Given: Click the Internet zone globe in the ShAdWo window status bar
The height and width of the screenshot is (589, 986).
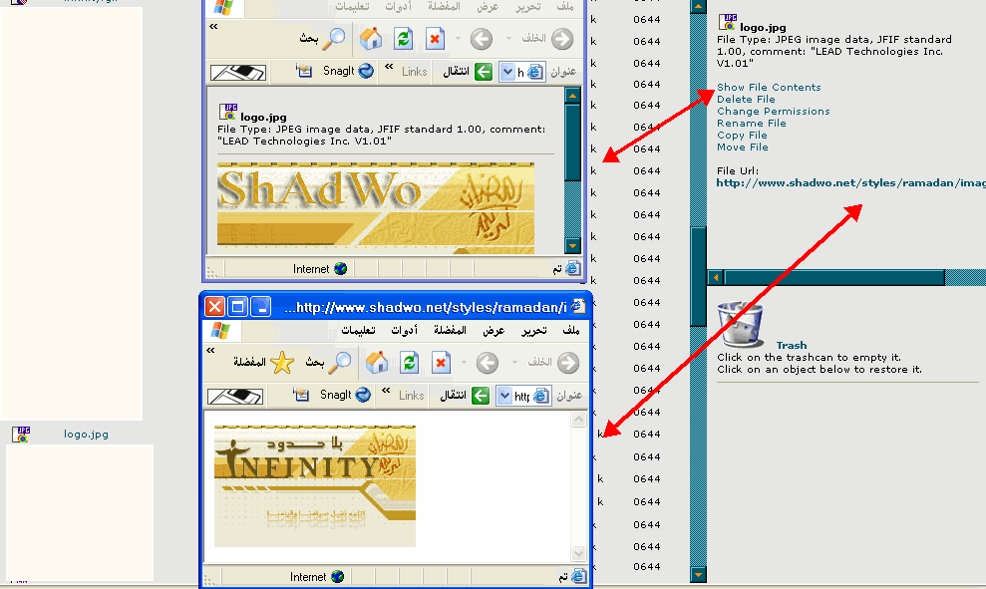Looking at the screenshot, I should pyautogui.click(x=340, y=269).
